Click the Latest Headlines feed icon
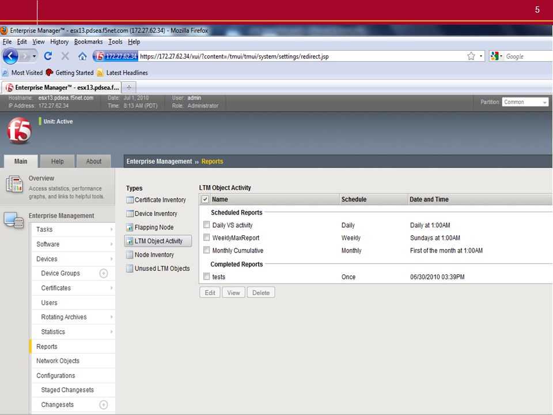 point(100,73)
